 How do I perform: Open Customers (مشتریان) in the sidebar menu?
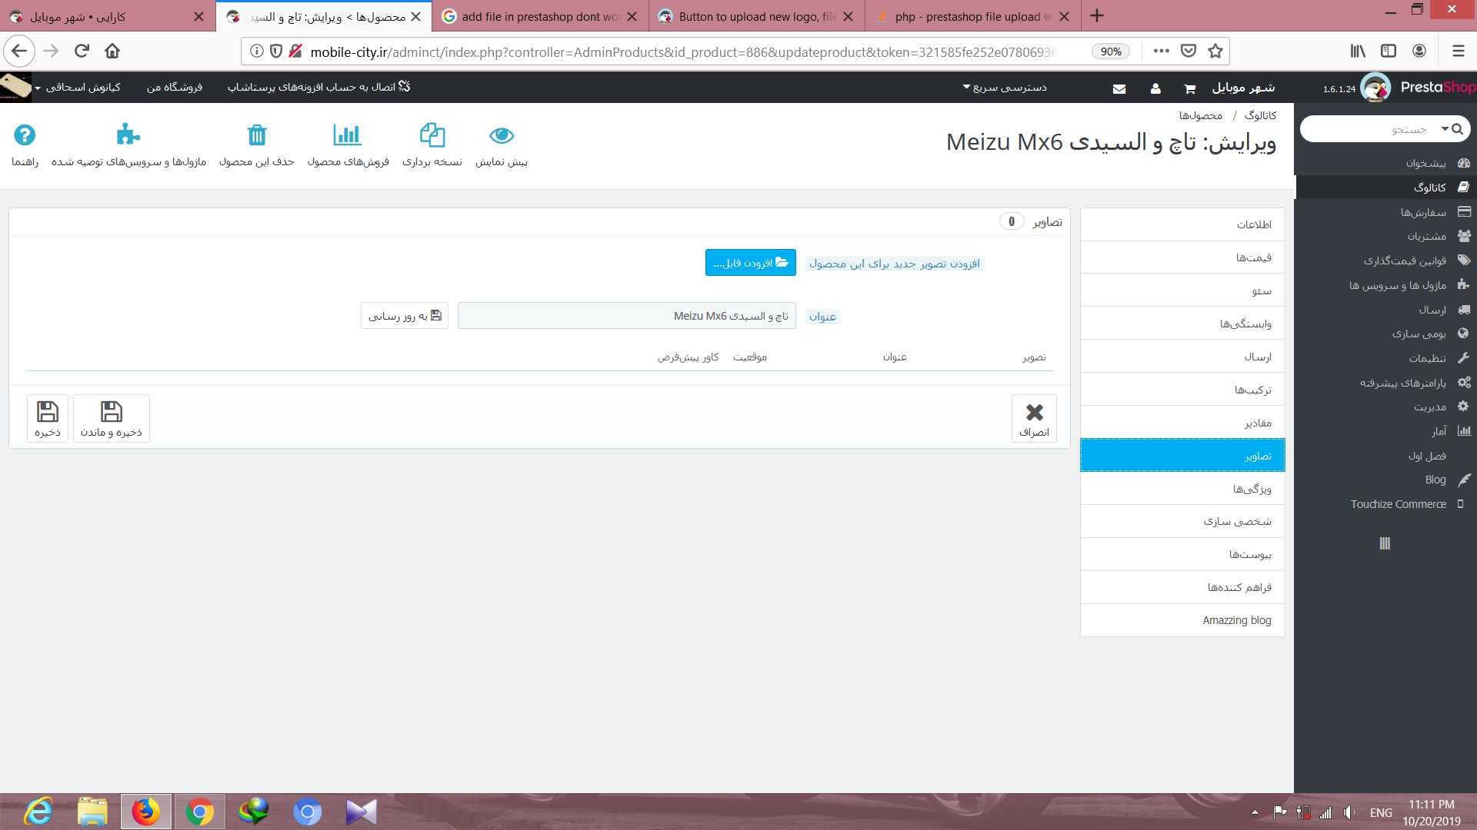[1385, 236]
